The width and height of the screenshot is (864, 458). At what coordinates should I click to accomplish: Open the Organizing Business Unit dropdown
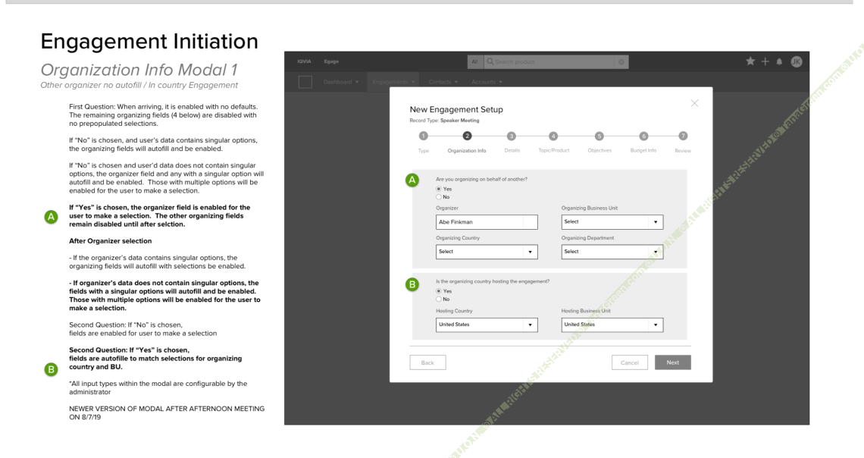point(612,221)
